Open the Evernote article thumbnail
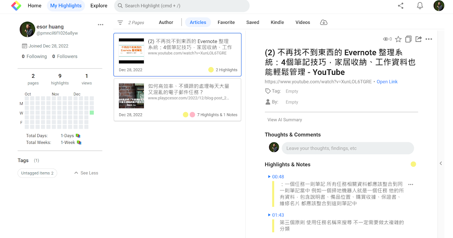The width and height of the screenshot is (453, 238). (x=131, y=51)
